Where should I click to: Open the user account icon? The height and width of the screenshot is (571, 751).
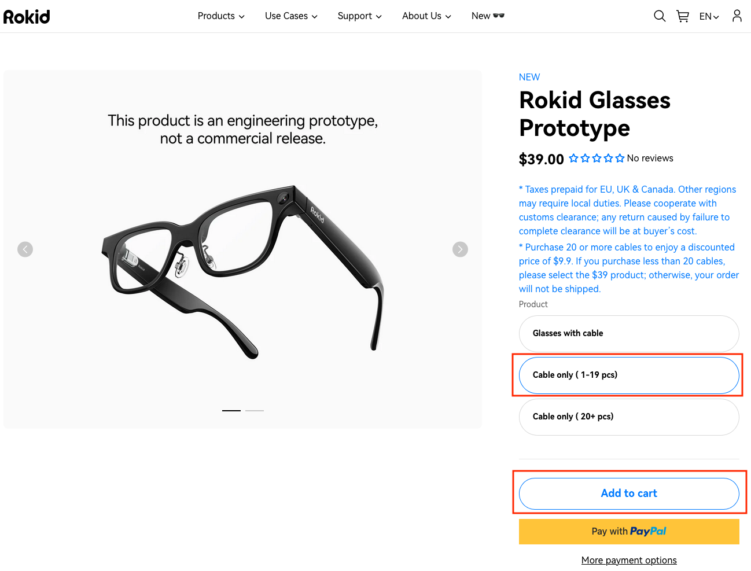pyautogui.click(x=737, y=16)
